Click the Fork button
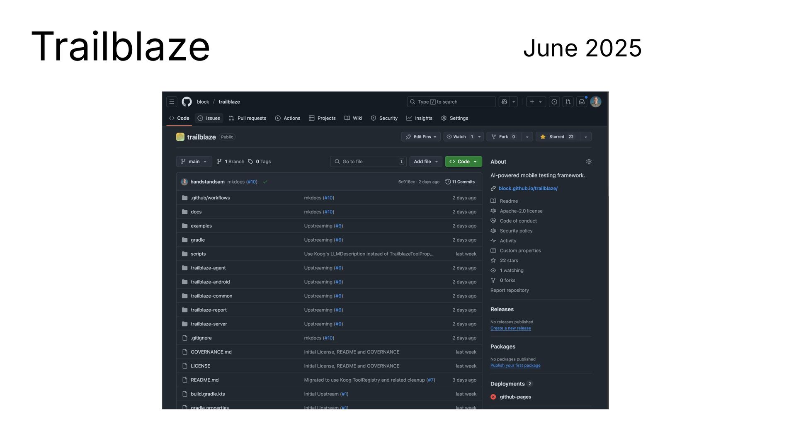The image size is (796, 448). pyautogui.click(x=504, y=137)
